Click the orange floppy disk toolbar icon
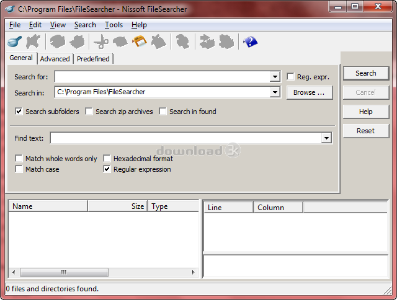This screenshot has width=397, height=300. 140,42
